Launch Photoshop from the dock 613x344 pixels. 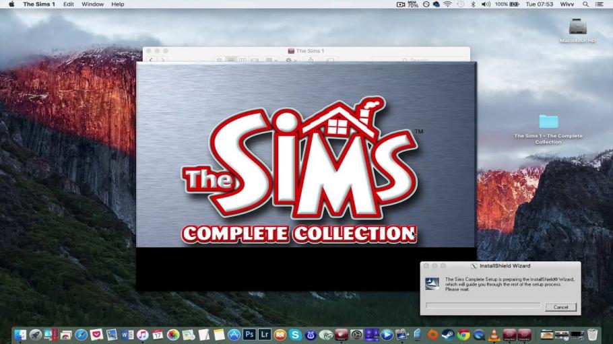(249, 334)
